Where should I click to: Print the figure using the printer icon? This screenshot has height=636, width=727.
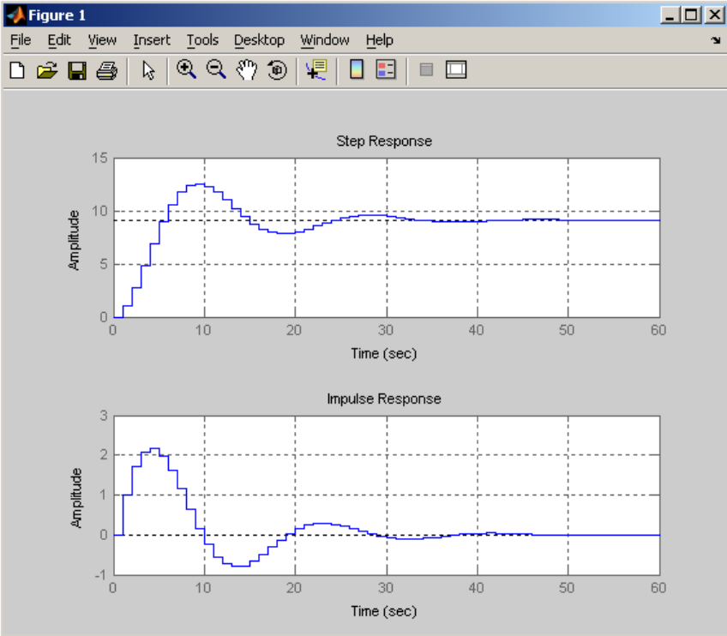point(106,70)
